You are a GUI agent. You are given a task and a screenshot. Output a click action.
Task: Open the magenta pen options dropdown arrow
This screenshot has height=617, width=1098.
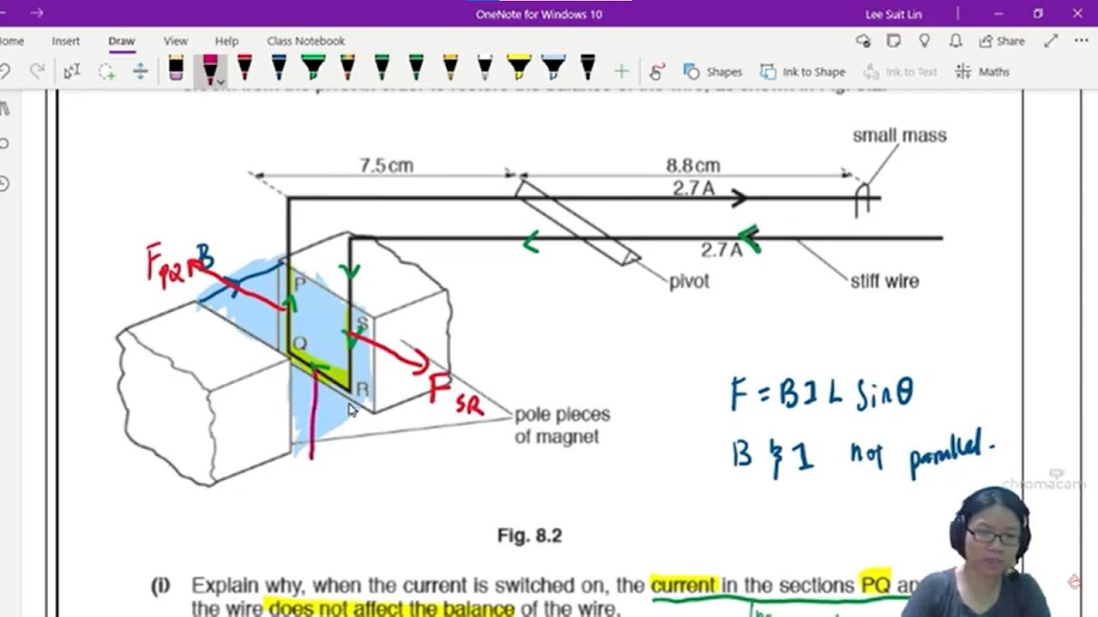coord(221,81)
